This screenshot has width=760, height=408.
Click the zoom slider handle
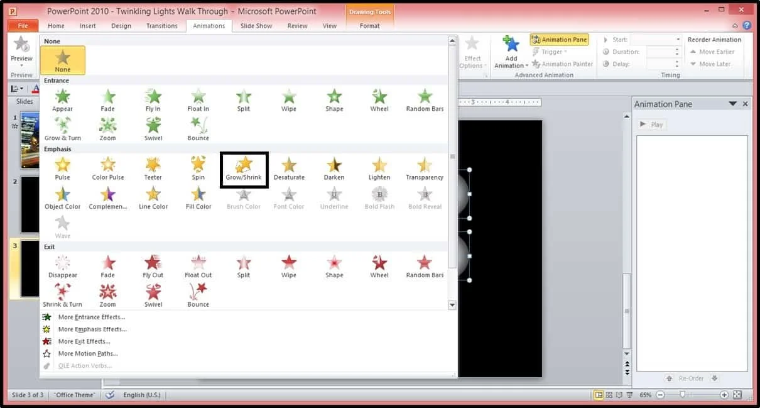click(682, 395)
